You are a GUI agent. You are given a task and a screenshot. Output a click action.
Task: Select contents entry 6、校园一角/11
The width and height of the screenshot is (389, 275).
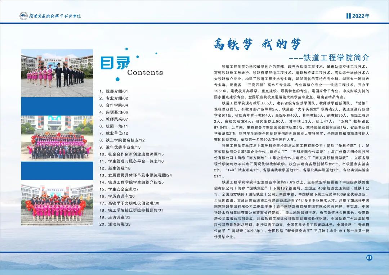coord(113,126)
